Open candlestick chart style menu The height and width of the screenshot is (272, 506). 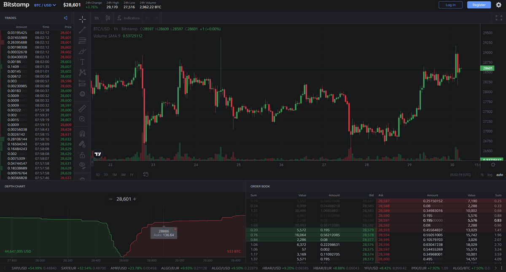coord(108,18)
